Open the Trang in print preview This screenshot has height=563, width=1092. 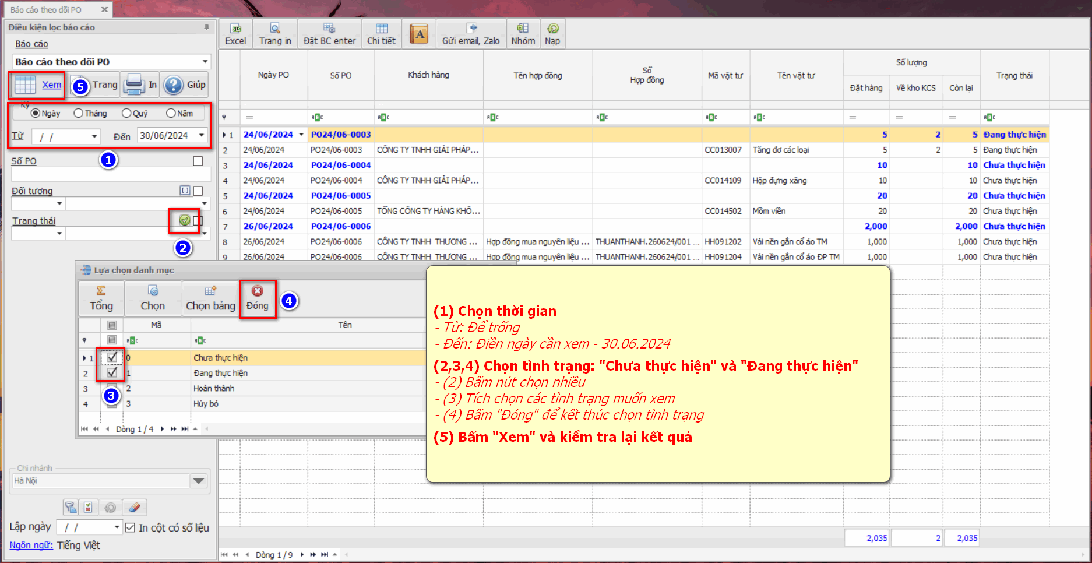275,34
